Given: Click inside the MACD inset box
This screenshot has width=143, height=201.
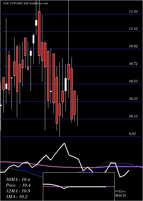Looking at the screenshot, I should click(79, 187).
